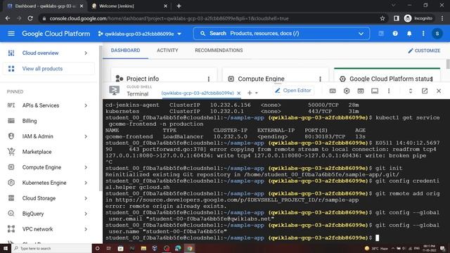Open Compute Engine card options menu
Screen dimensions: 450x253
(x=320, y=79)
